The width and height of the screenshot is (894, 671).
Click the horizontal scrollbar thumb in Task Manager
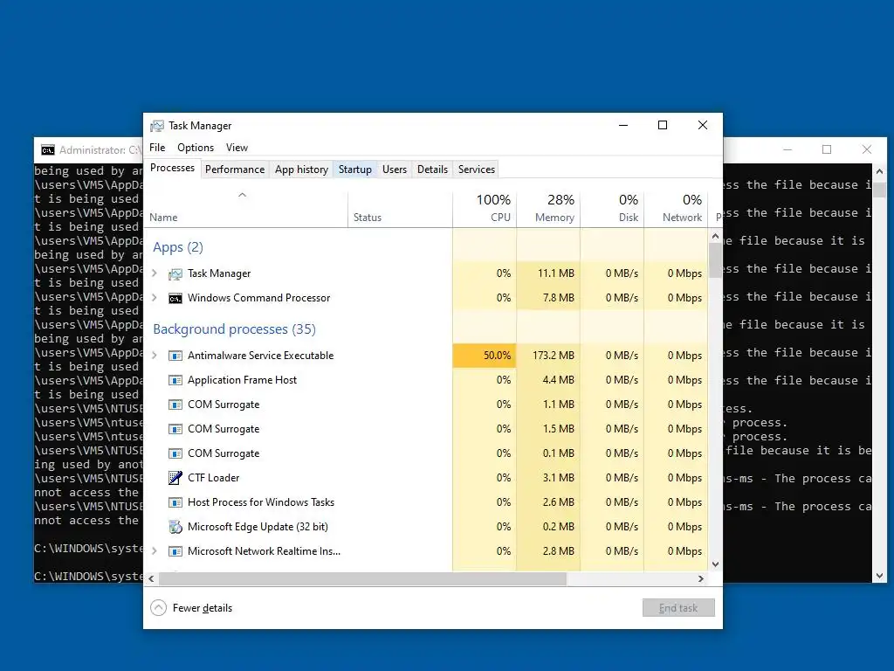point(362,578)
